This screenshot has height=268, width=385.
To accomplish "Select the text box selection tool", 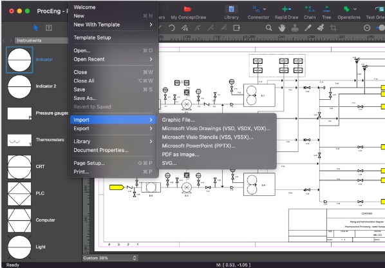I will (49, 28).
